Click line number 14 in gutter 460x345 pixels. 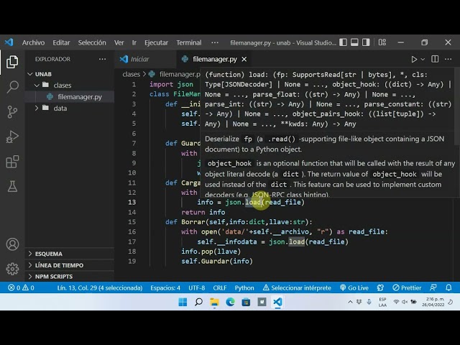132,212
